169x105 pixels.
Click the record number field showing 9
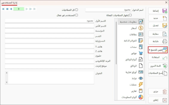point(19,9)
